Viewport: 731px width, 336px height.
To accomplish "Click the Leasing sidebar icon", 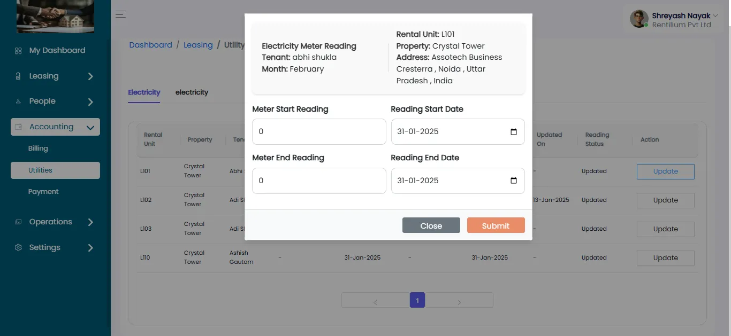I will click(18, 76).
